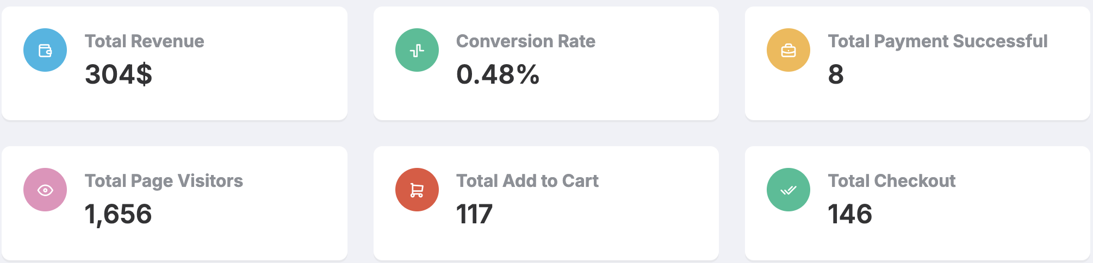Select the Total Checkout label
The image size is (1093, 263).
[892, 181]
